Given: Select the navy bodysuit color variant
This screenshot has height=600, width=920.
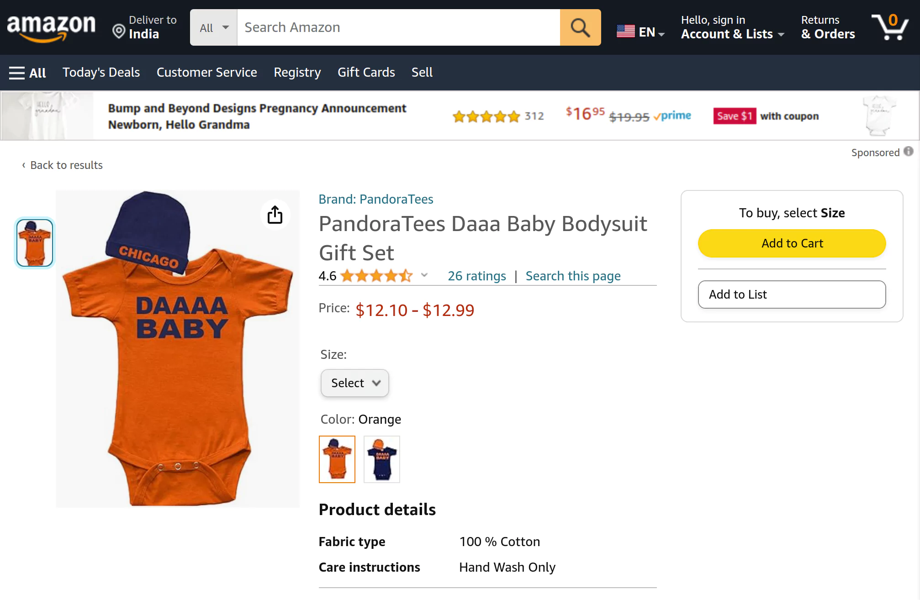Looking at the screenshot, I should [x=381, y=459].
